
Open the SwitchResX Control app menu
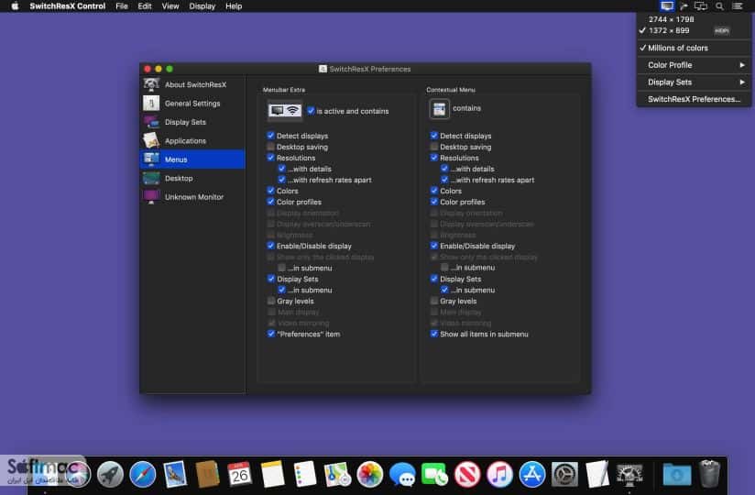click(68, 6)
